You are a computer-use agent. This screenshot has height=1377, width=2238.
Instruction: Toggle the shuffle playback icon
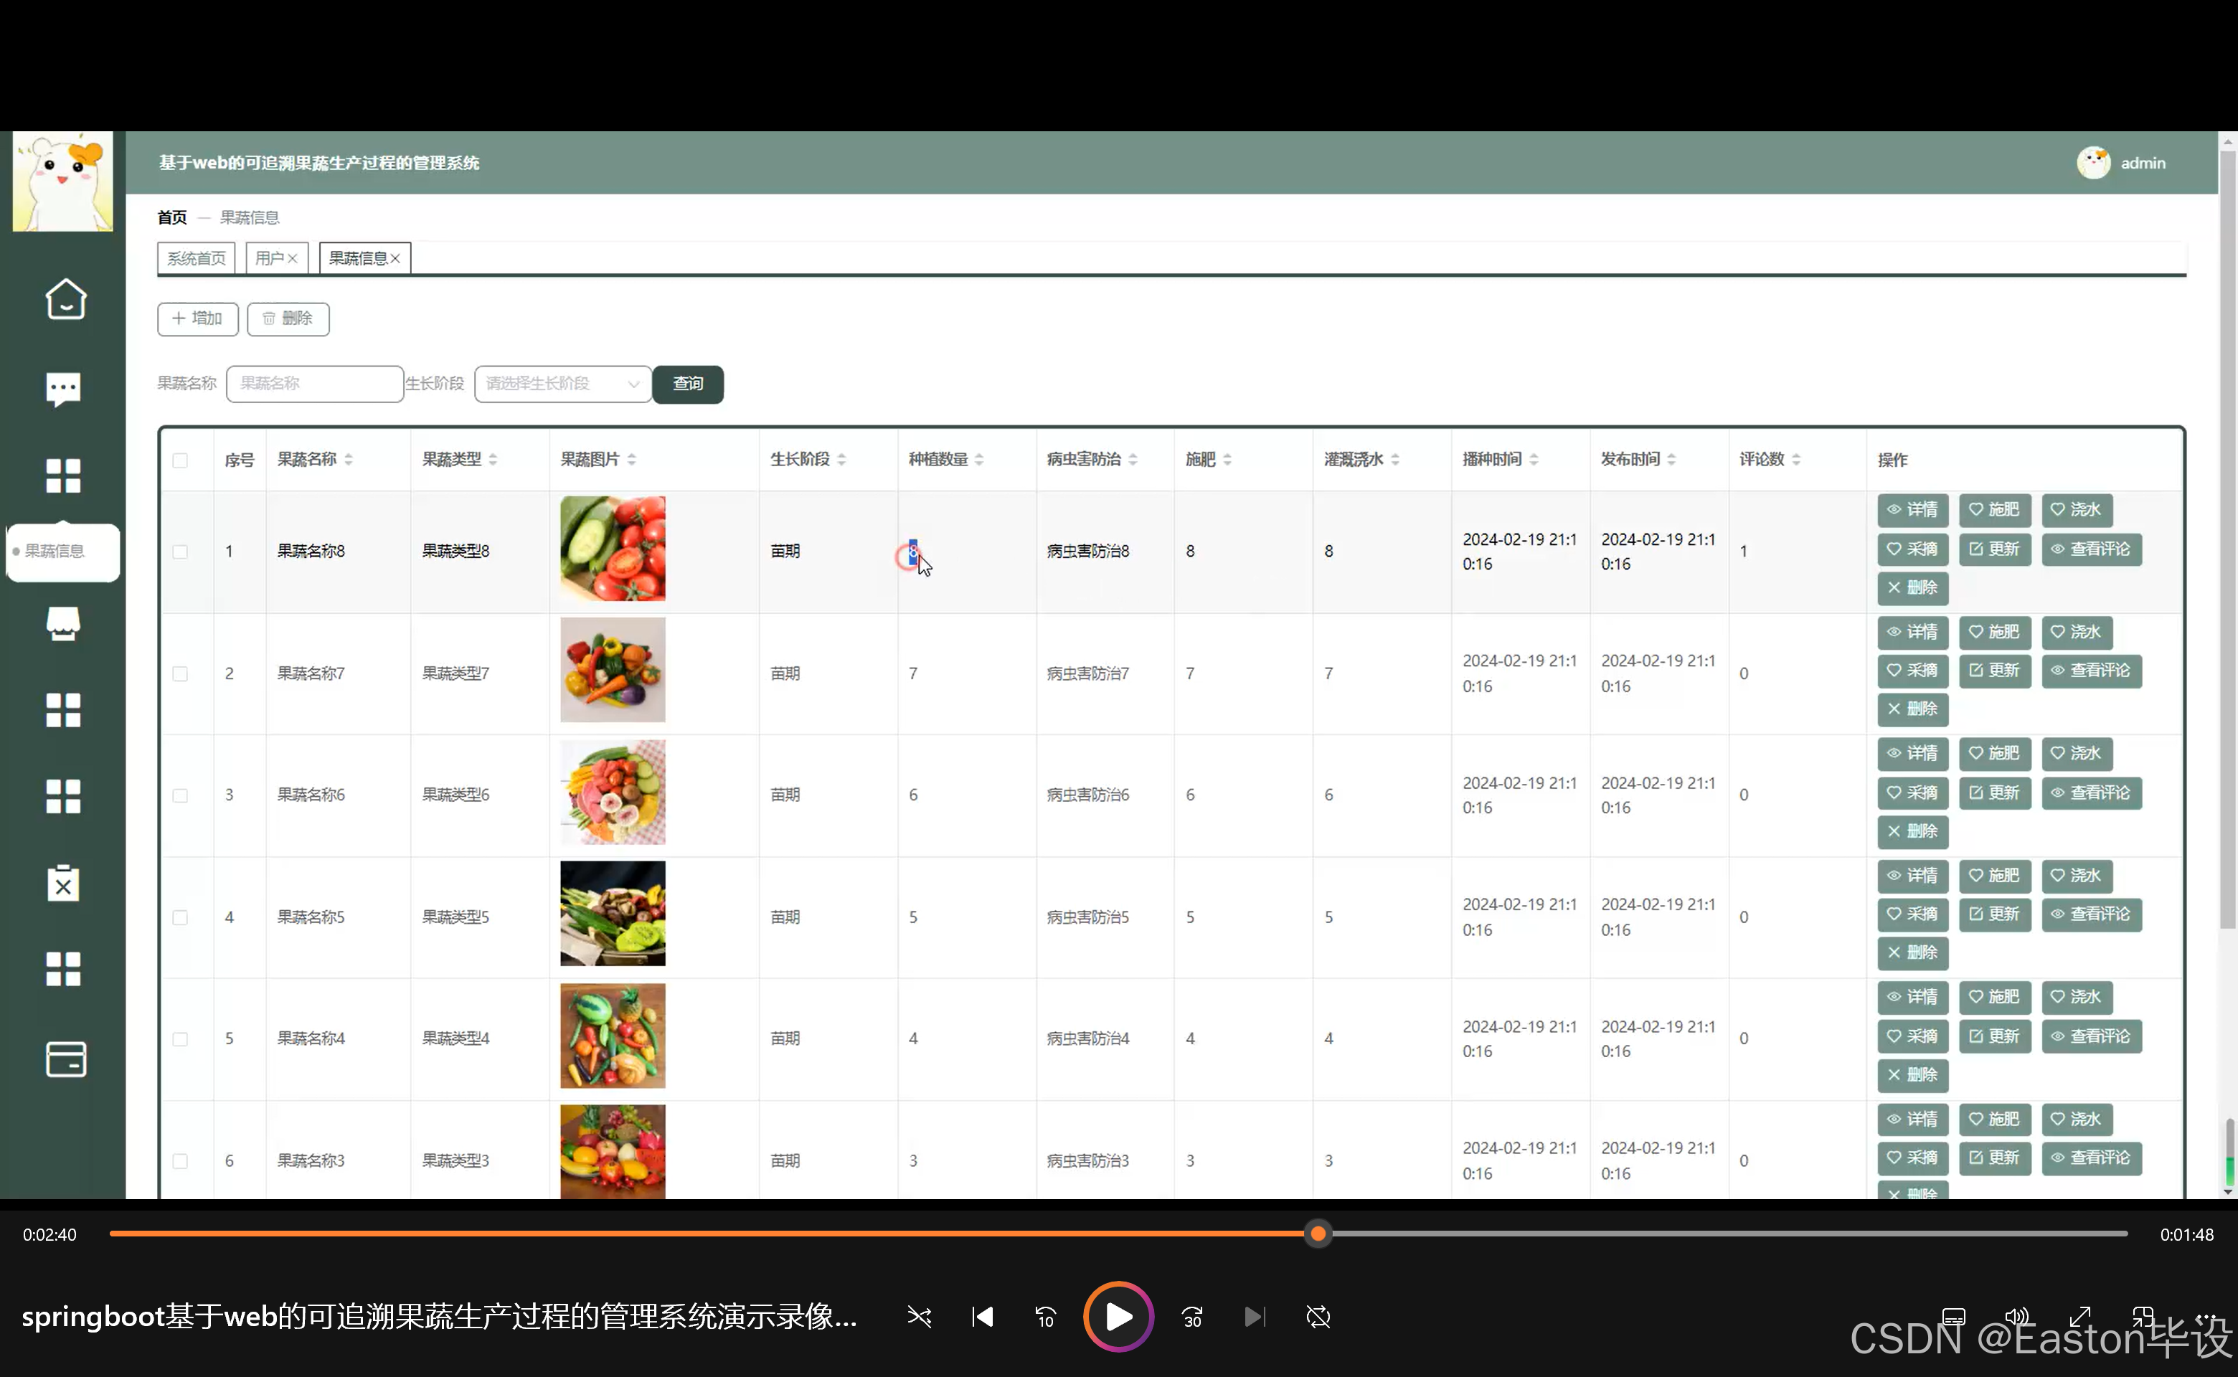click(919, 1317)
